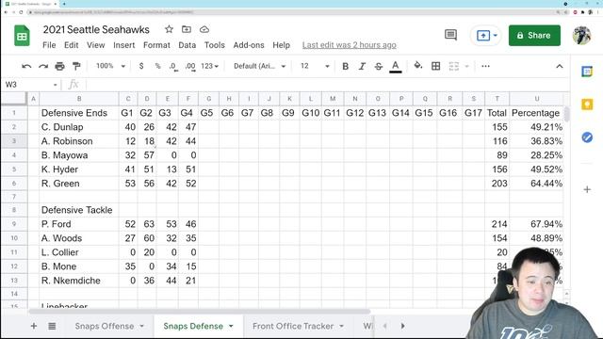Switch to the Front Office Tracker sheet
The width and height of the screenshot is (603, 339).
(x=293, y=326)
